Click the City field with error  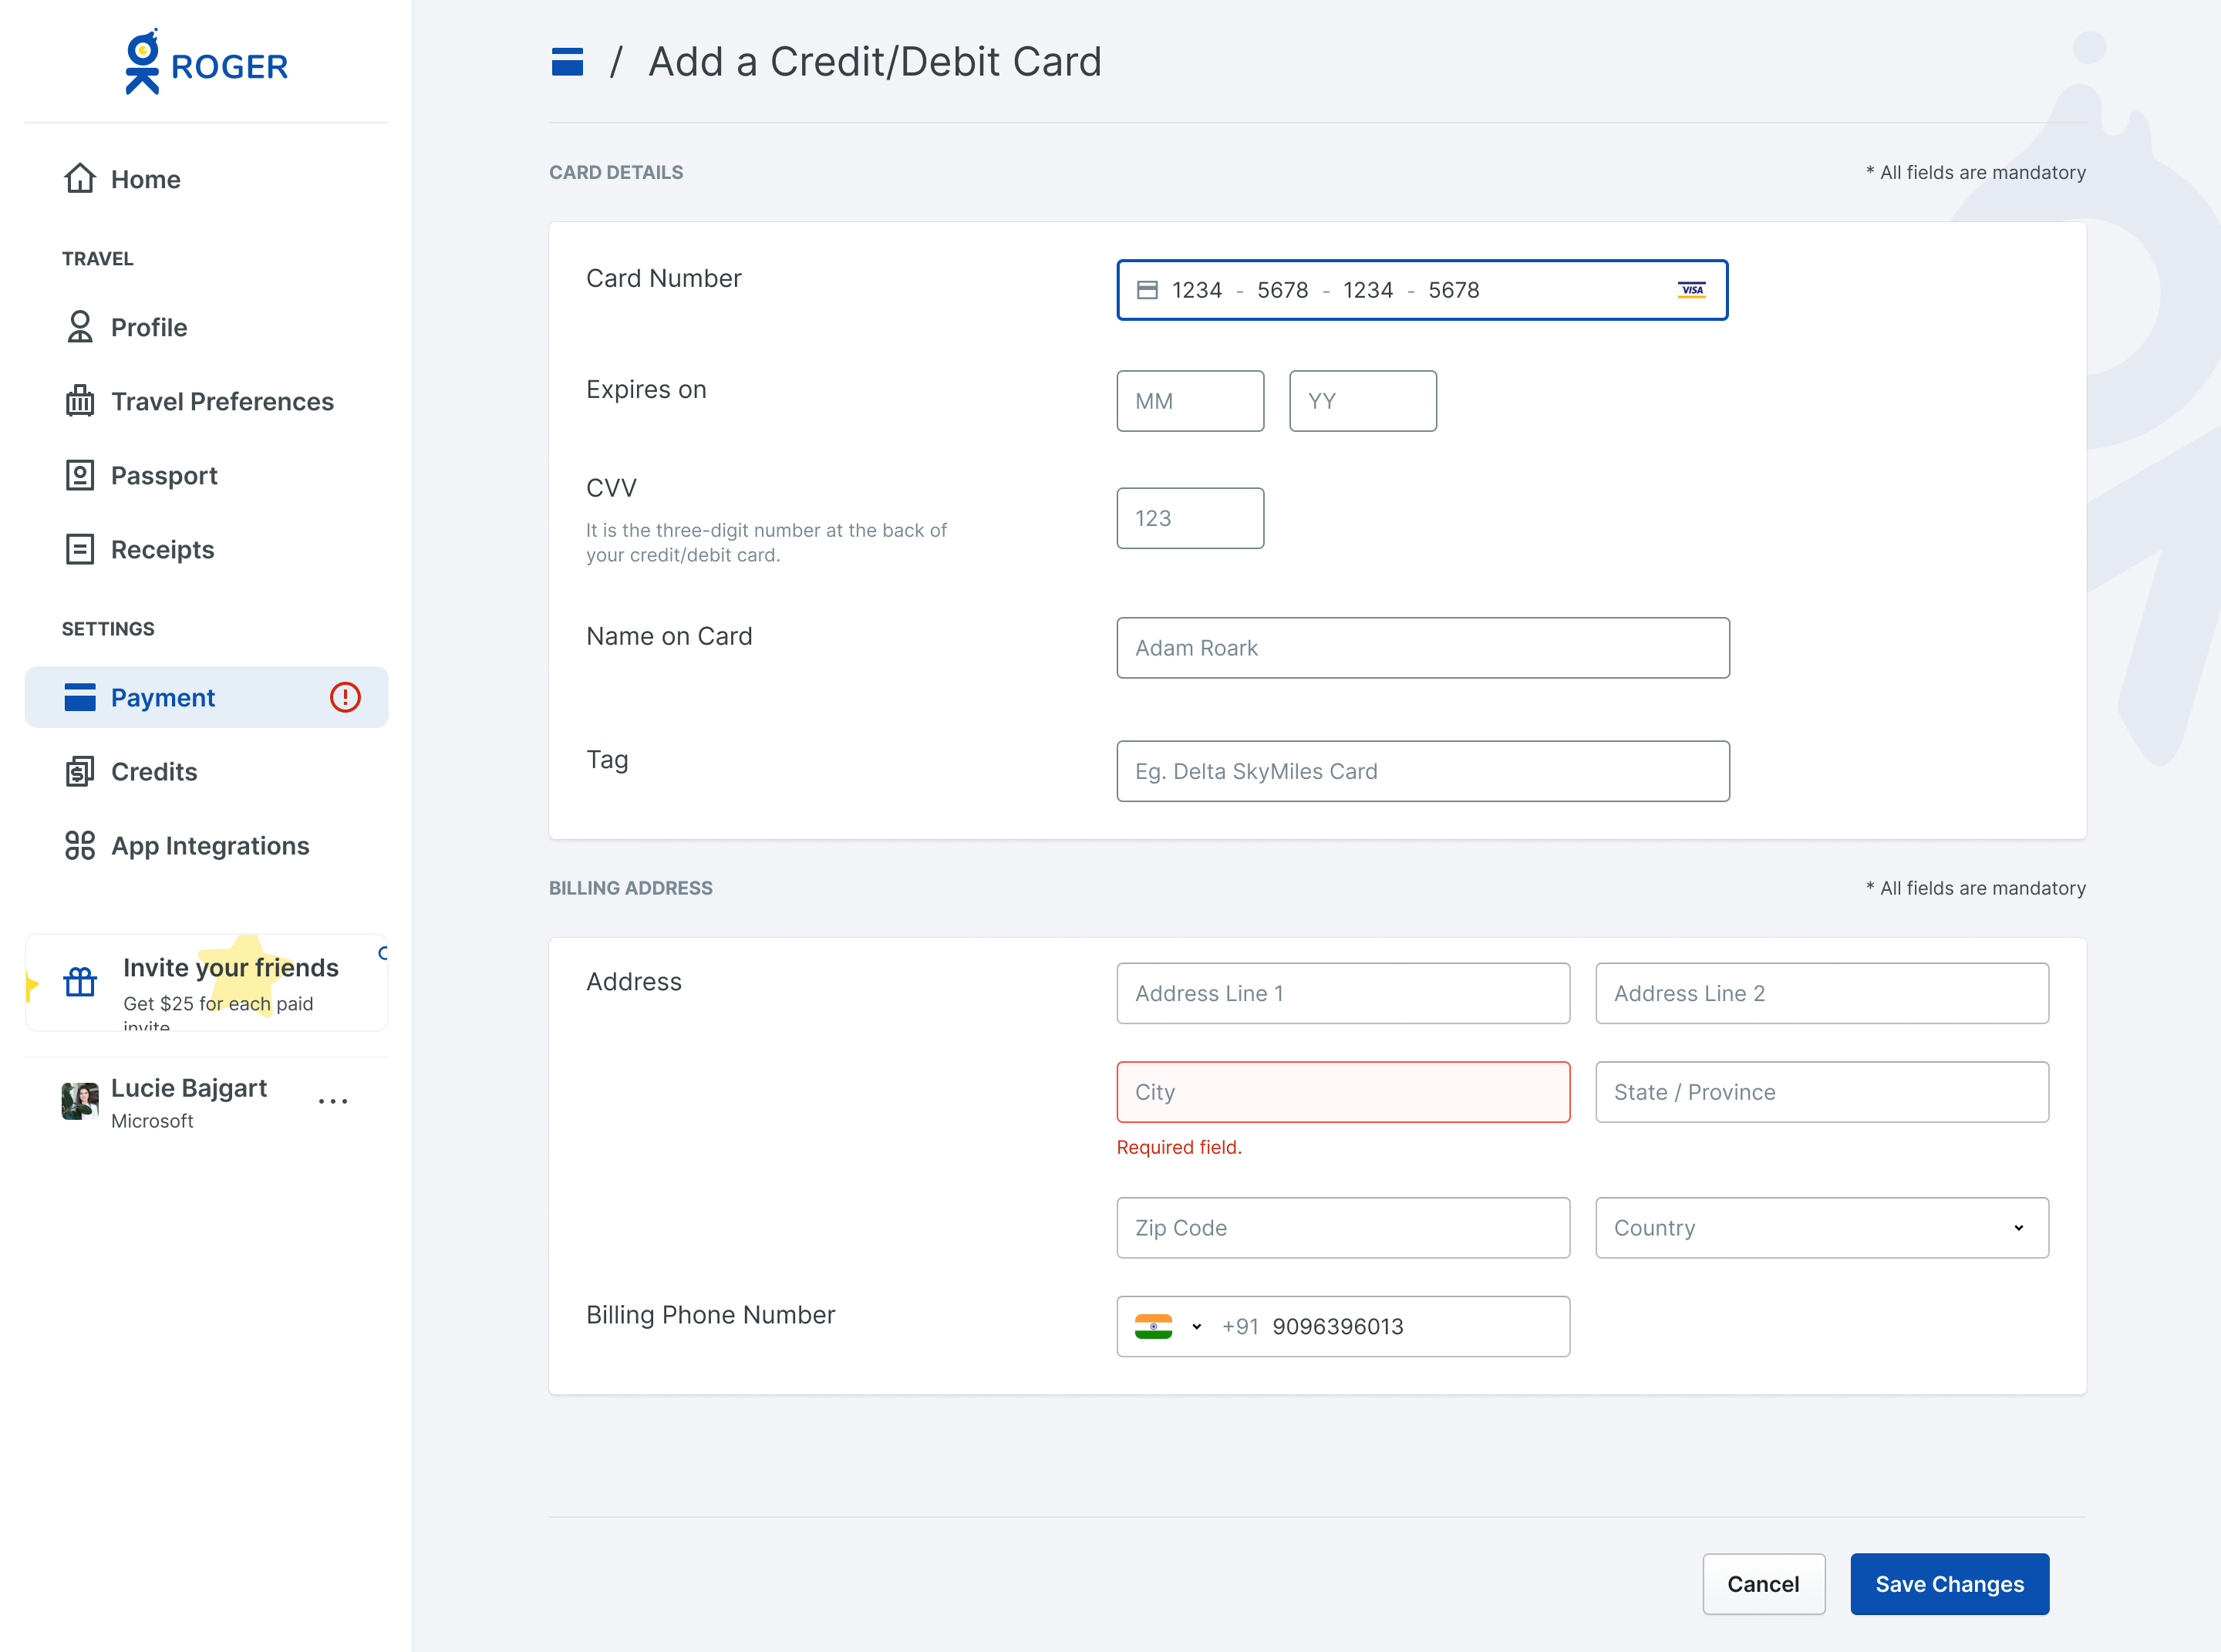coord(1342,1091)
